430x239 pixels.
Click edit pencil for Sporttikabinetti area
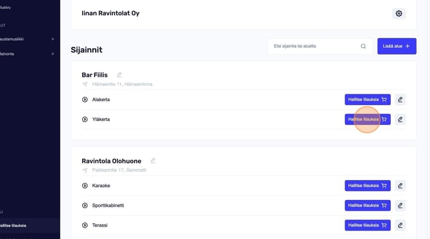(400, 205)
